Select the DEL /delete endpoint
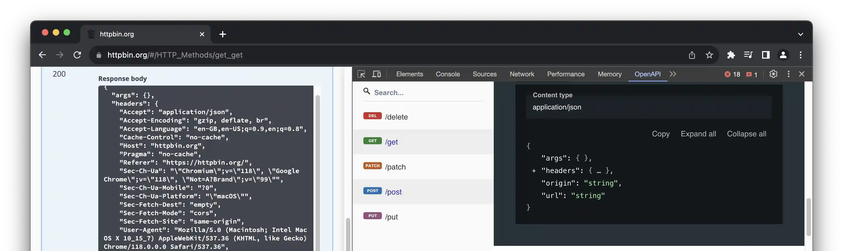 (x=423, y=117)
